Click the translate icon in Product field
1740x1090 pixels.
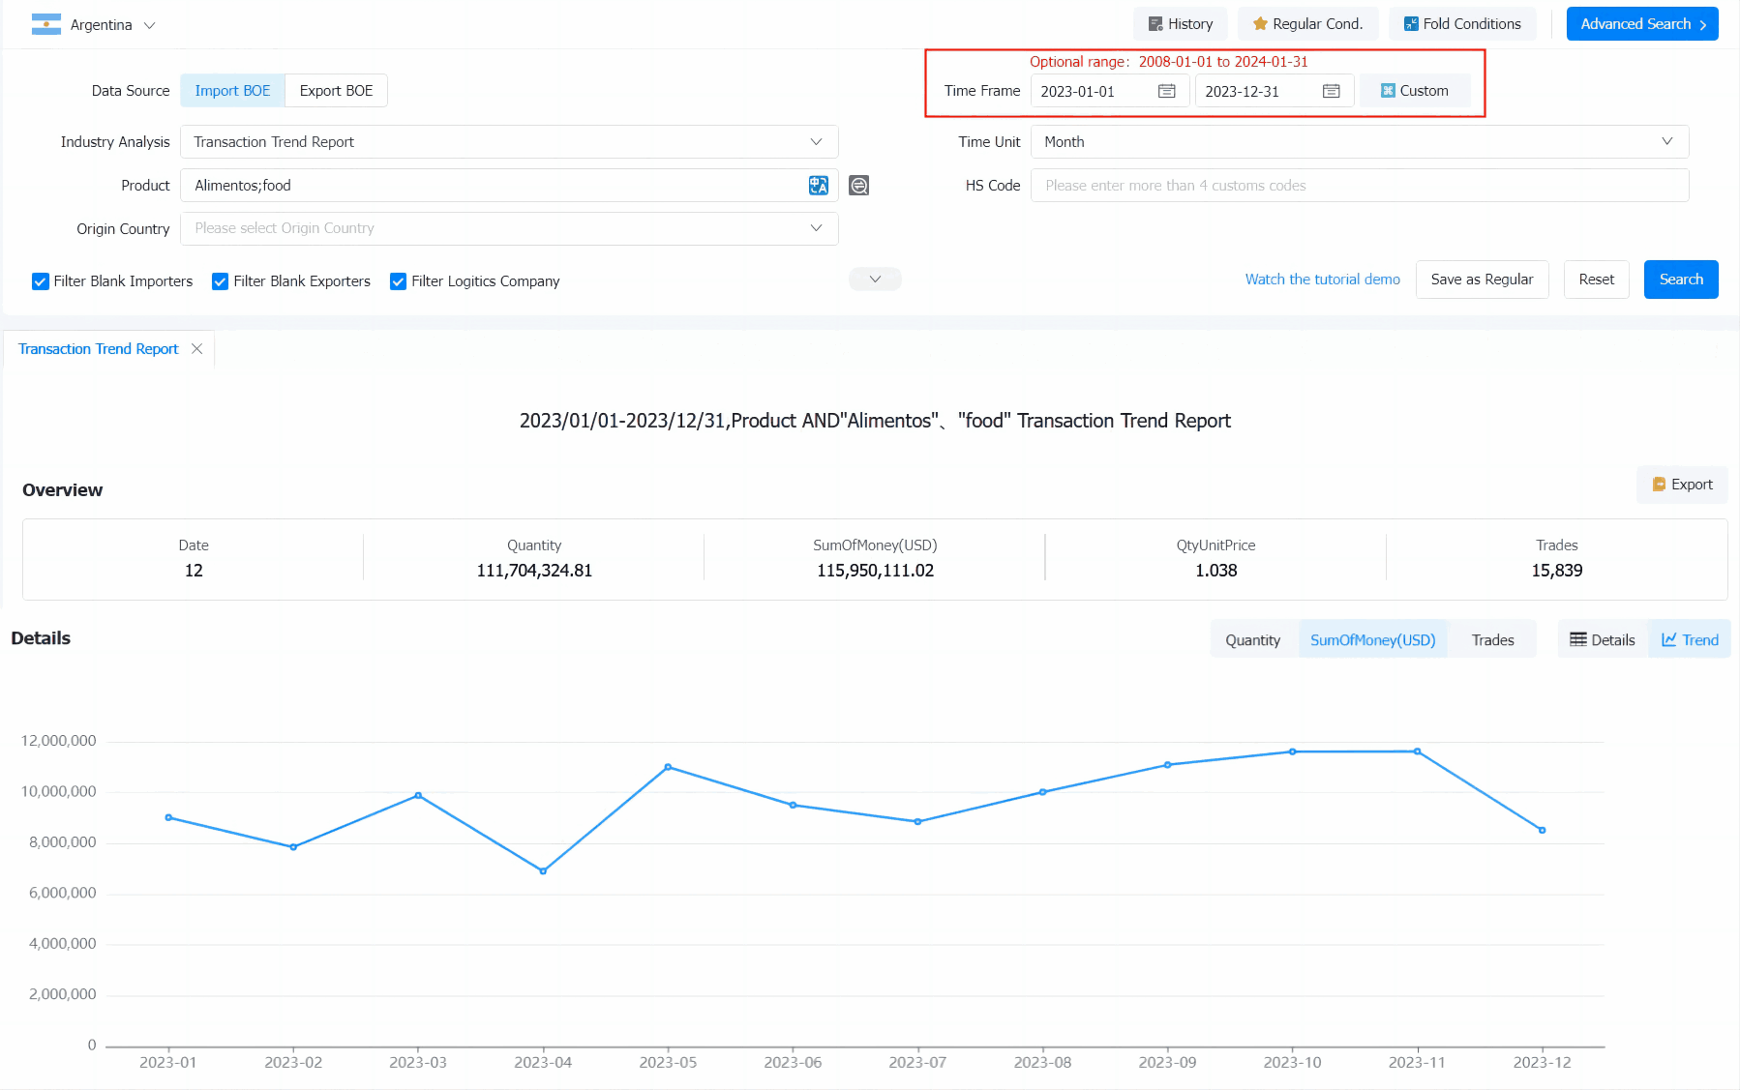coord(818,186)
